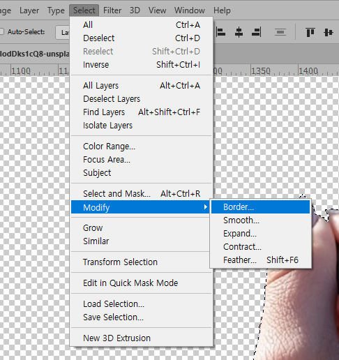
Task: Click the distribute icon with horizontal bars
Action: 280,32
